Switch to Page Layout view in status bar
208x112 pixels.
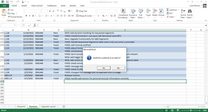click(172, 110)
